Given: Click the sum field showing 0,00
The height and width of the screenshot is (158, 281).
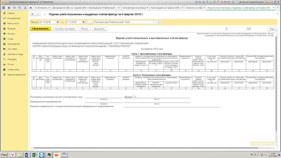Looking at the screenshot, I should 240,29.
